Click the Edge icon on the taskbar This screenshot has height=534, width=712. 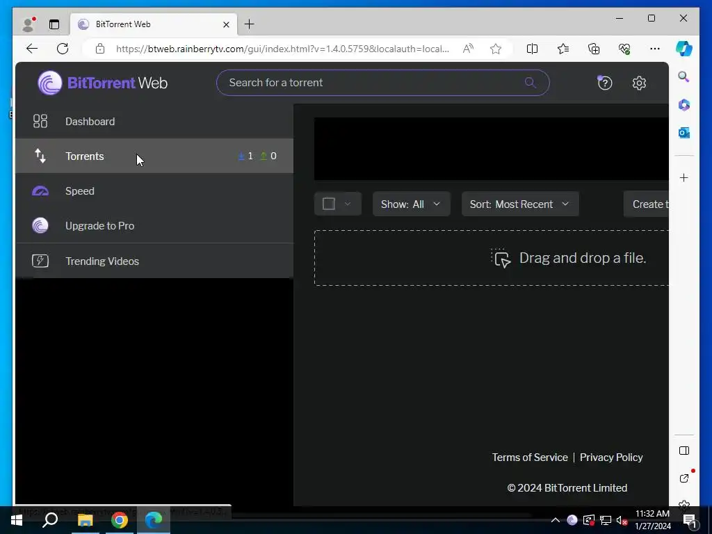(x=154, y=520)
